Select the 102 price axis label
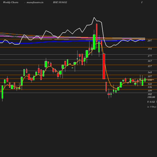This screenshot has width=157, height=157. click(x=150, y=94)
